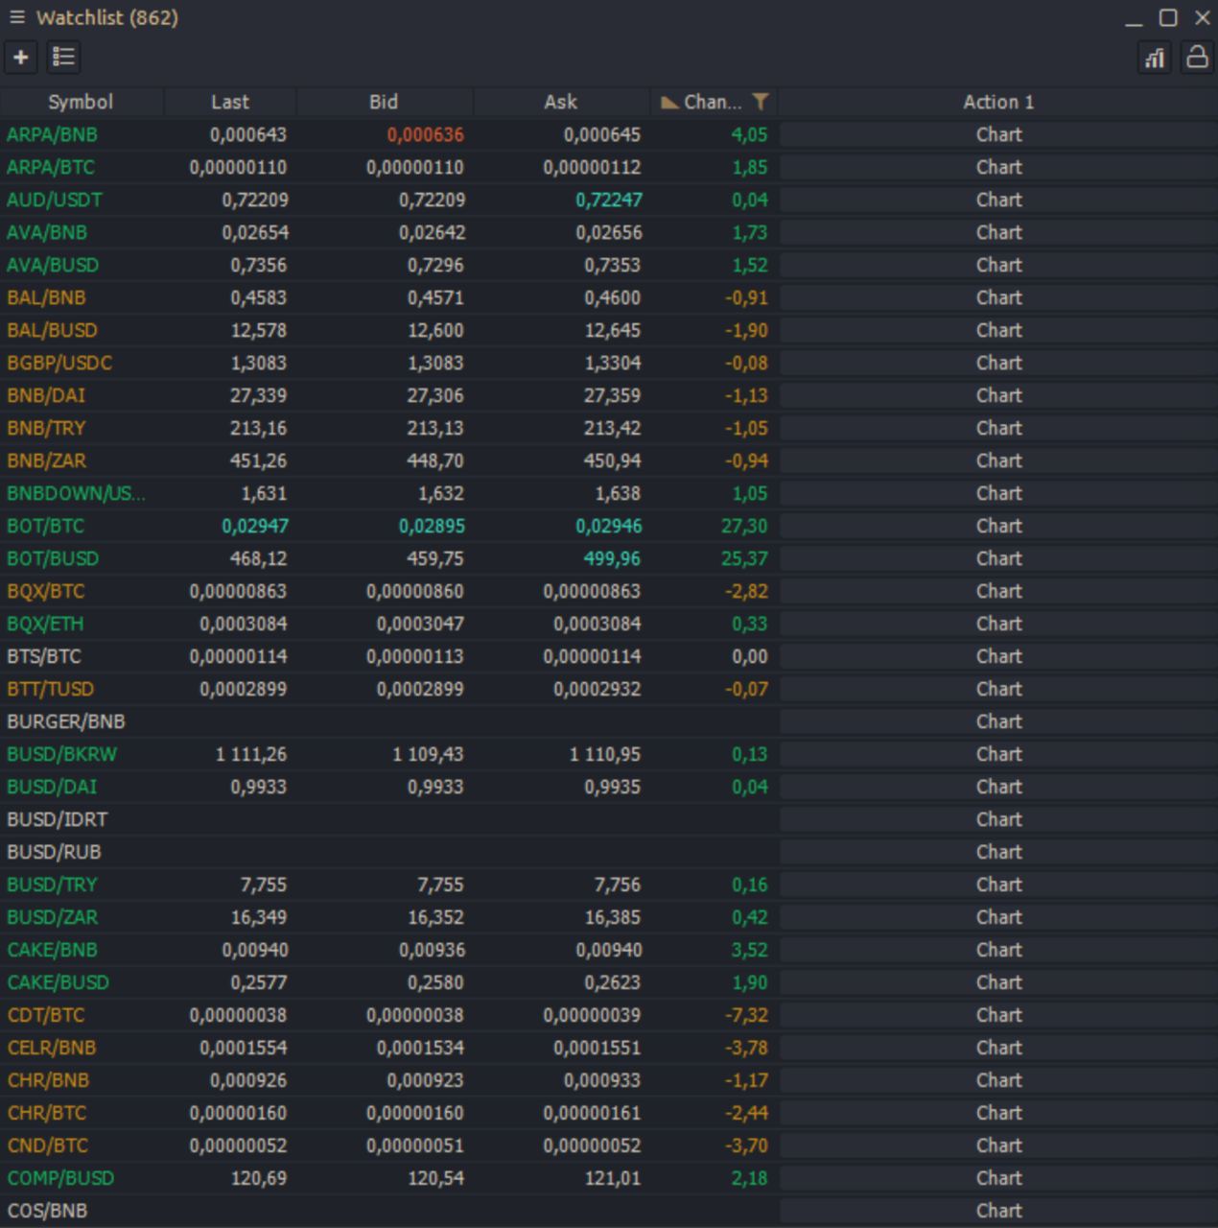1218x1228 pixels.
Task: Click the filter funnel on Change column
Action: point(761,102)
